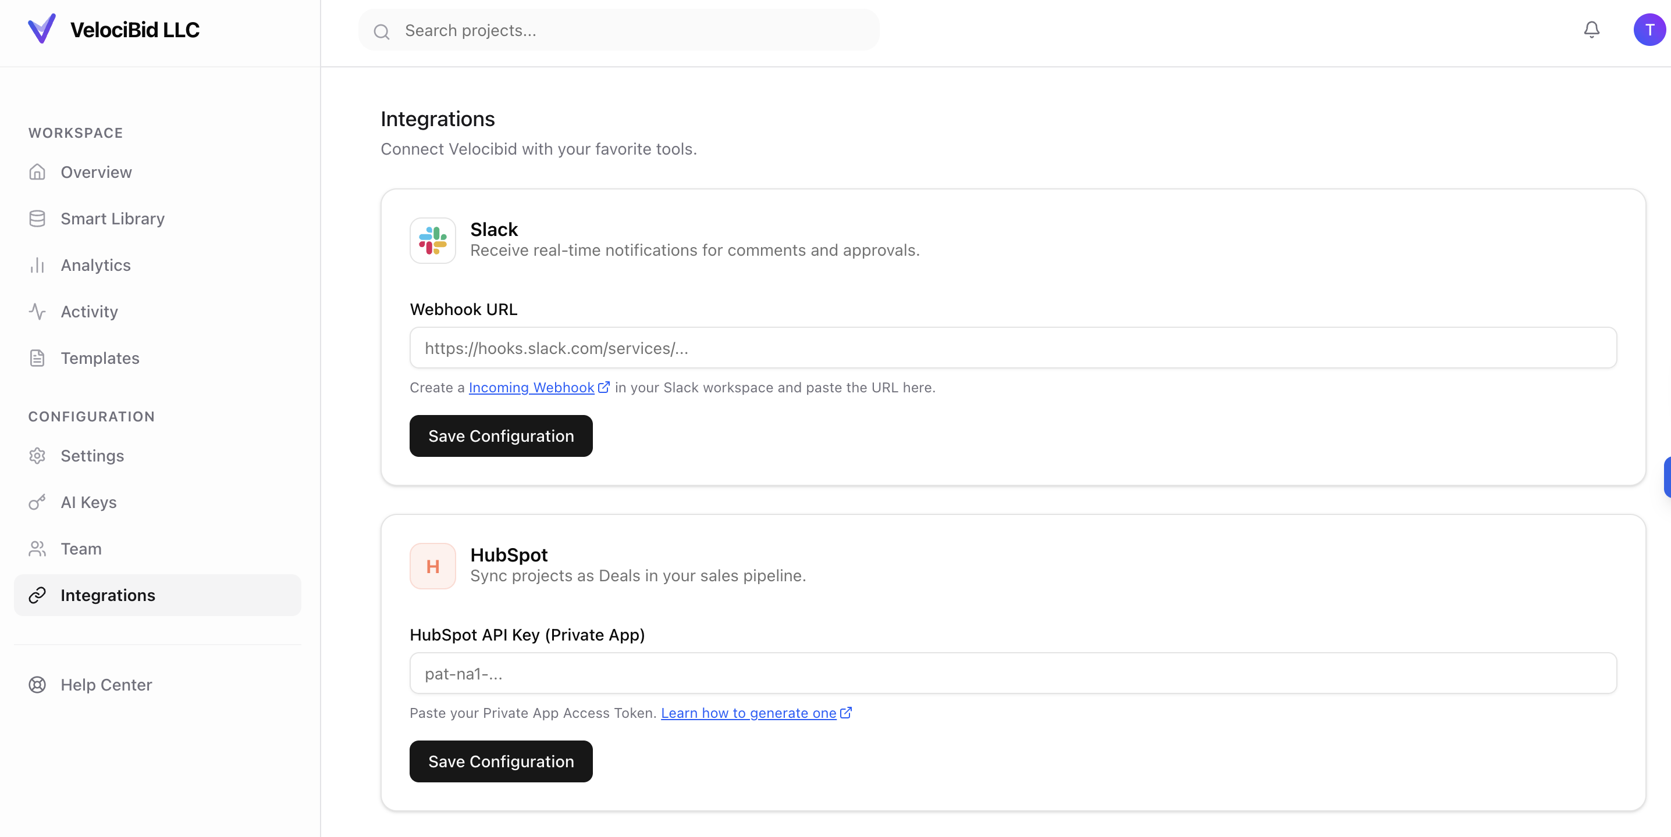Image resolution: width=1671 pixels, height=837 pixels.
Task: Click the notifications bell icon
Action: [1591, 30]
